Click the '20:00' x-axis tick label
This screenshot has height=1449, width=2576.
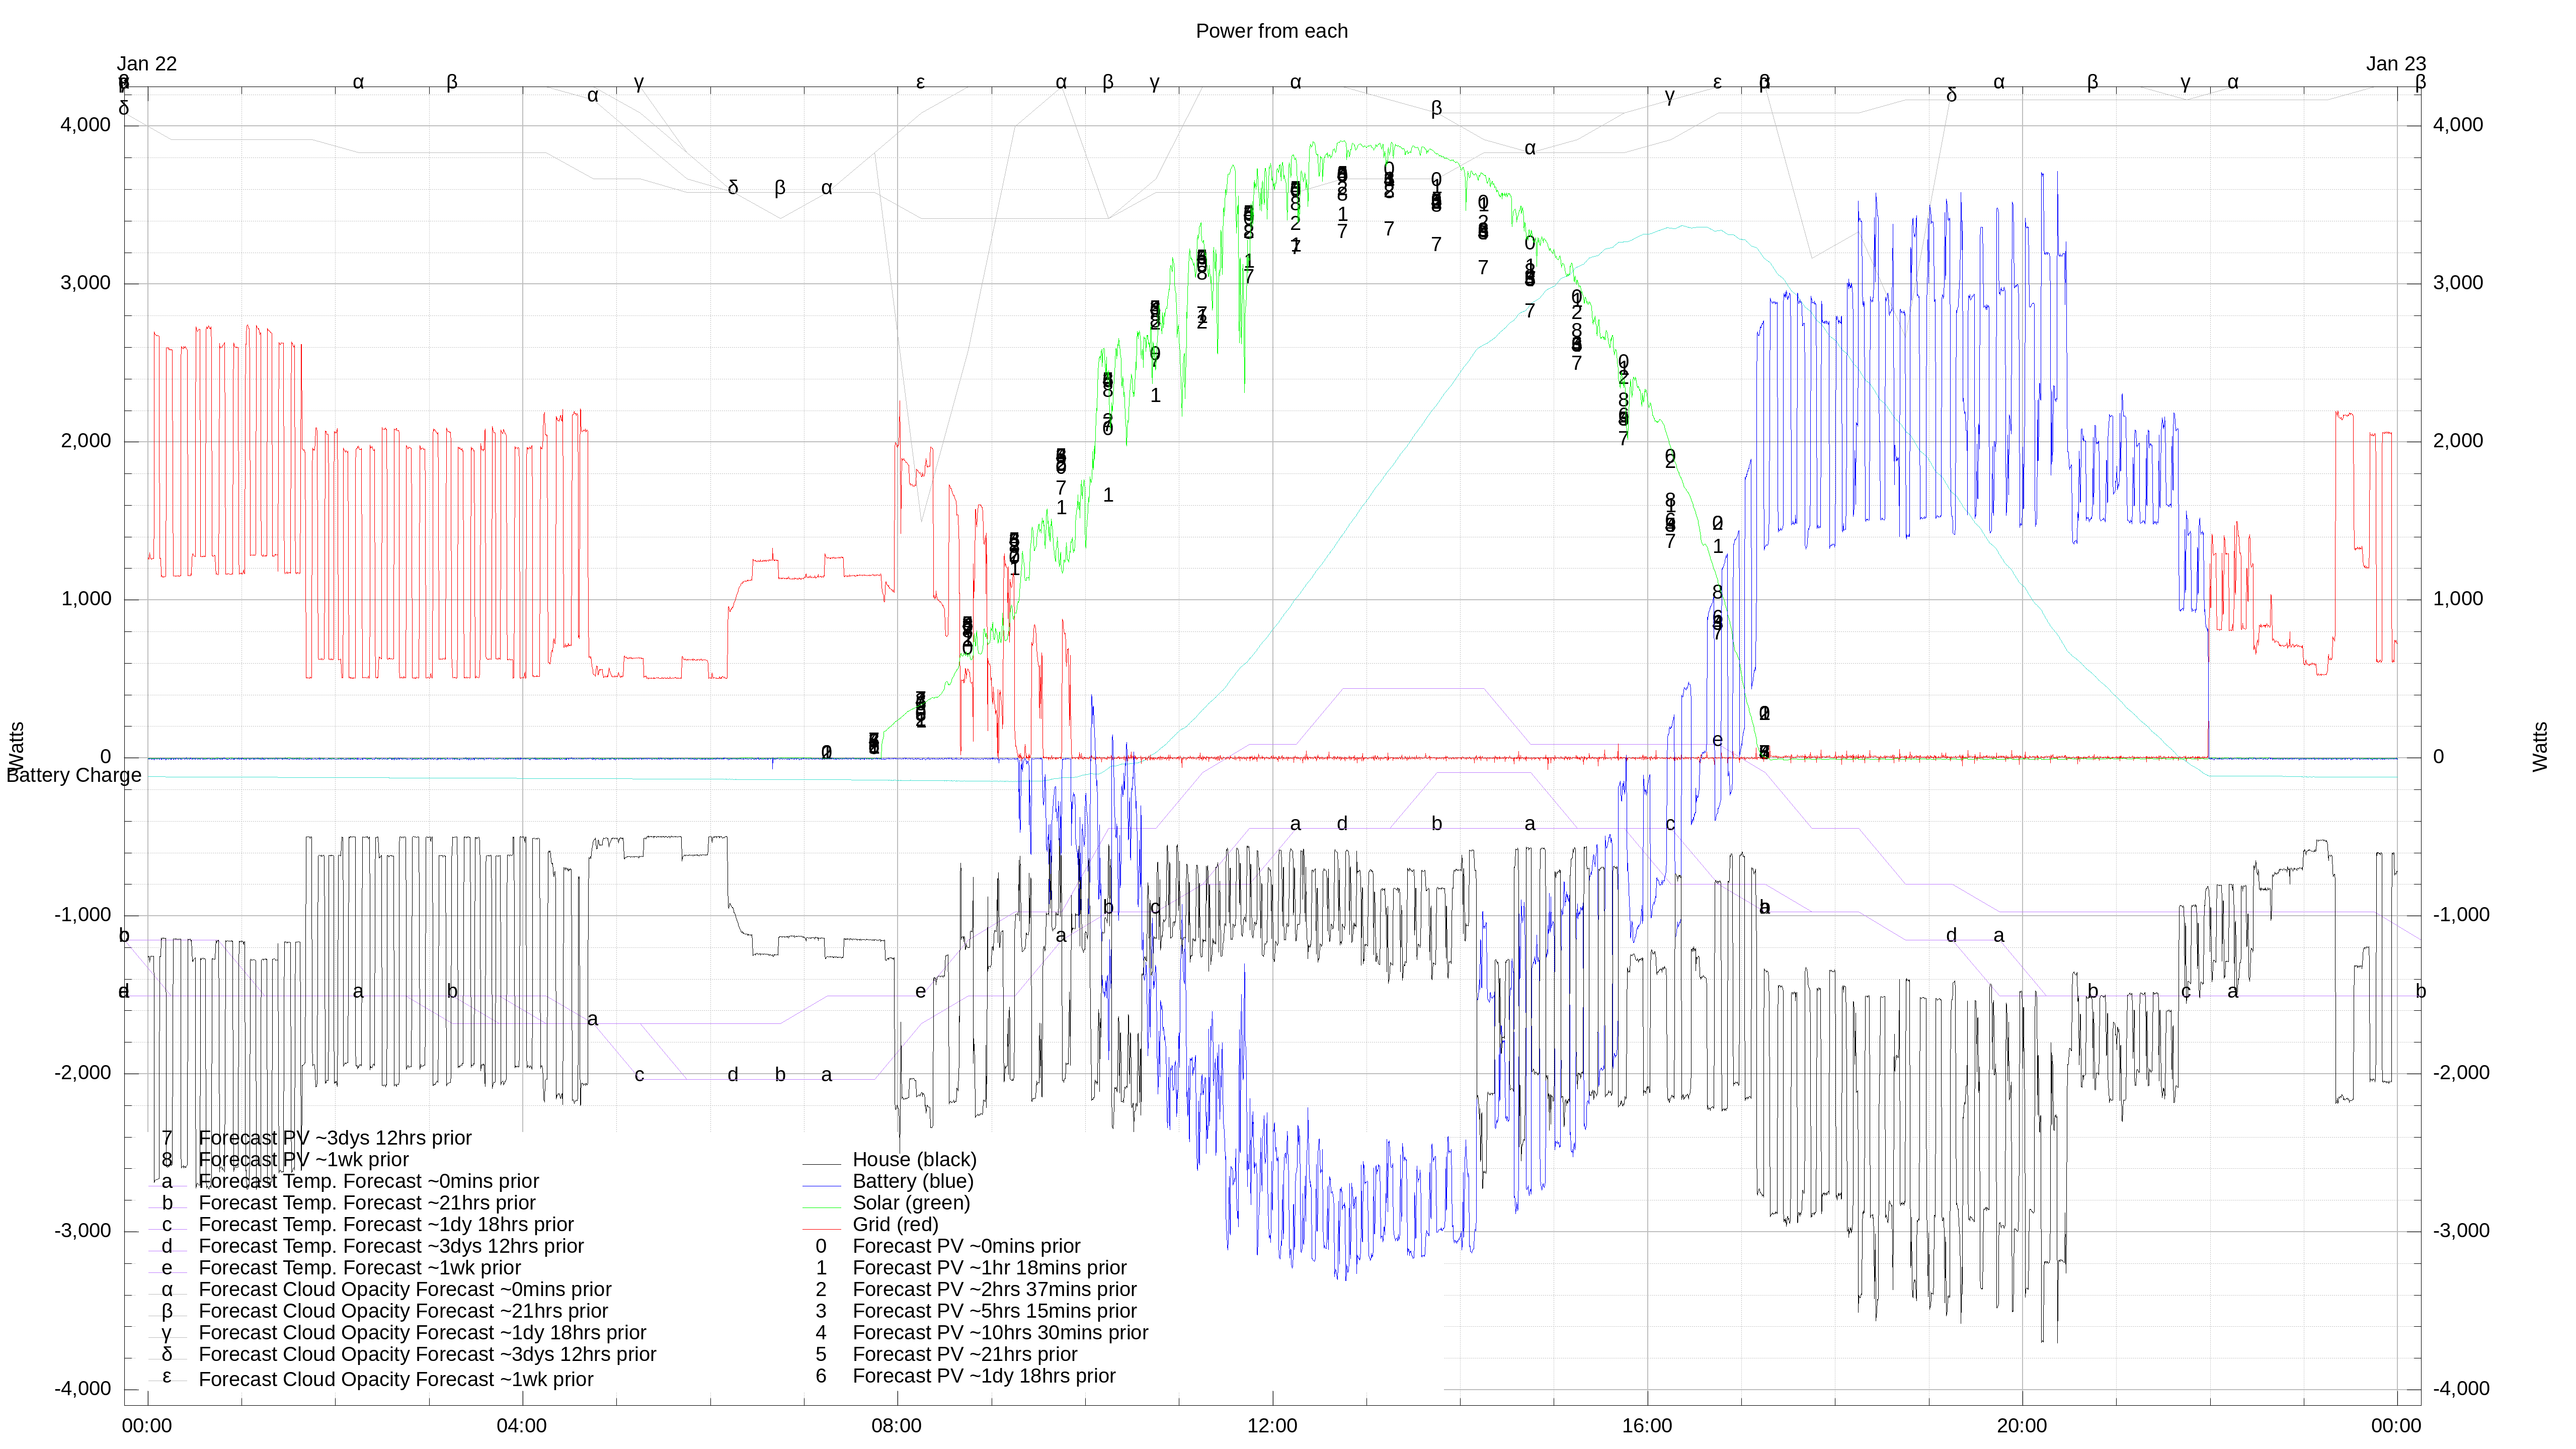pos(2021,1426)
